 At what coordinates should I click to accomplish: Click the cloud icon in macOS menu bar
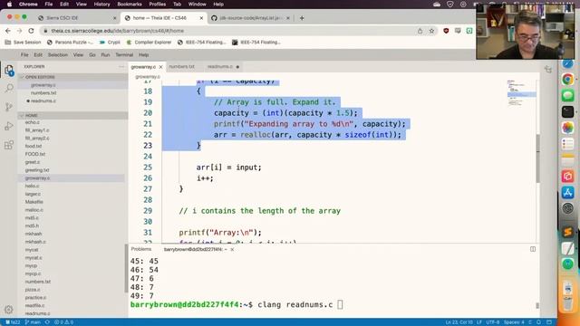pos(437,5)
